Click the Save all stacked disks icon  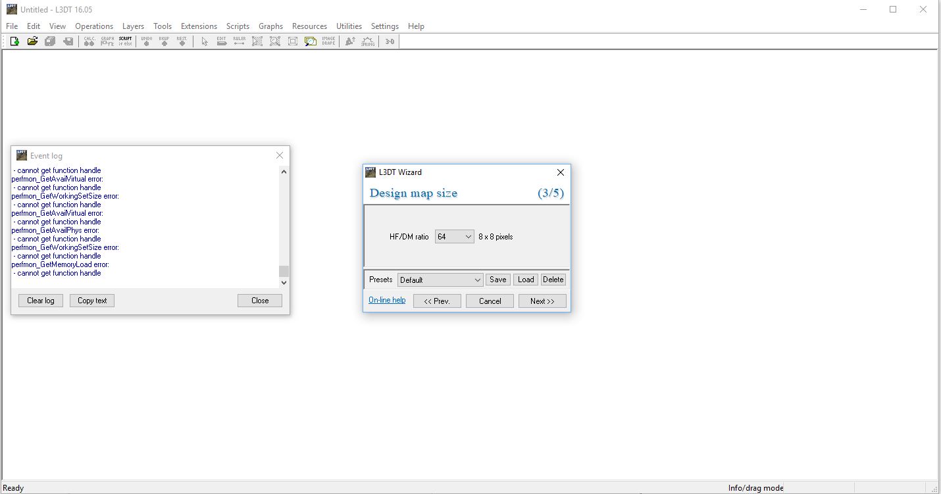50,41
